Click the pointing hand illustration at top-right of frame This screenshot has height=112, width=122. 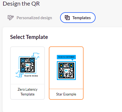36,56
